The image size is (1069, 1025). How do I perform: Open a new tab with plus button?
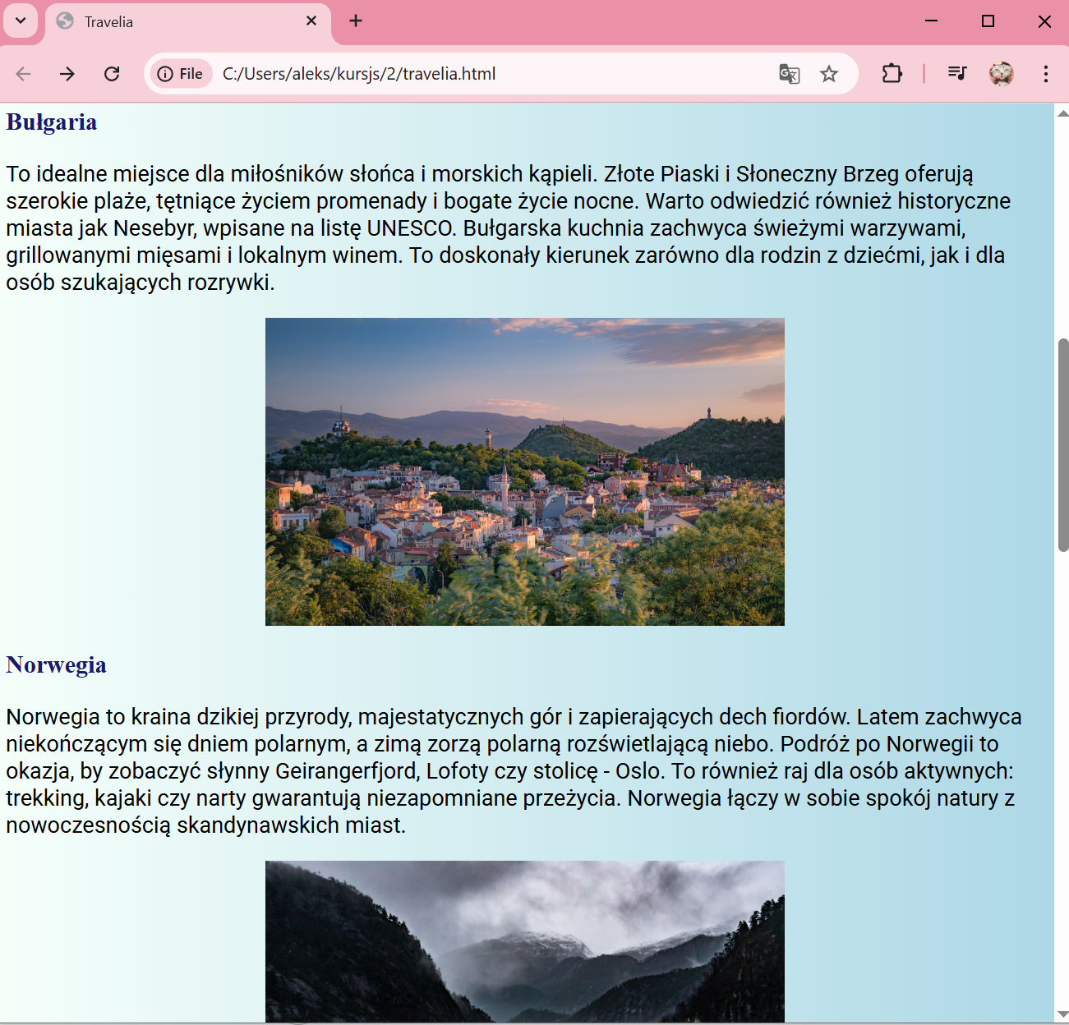pyautogui.click(x=356, y=21)
